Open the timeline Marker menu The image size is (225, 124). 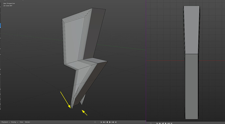(x=27, y=122)
